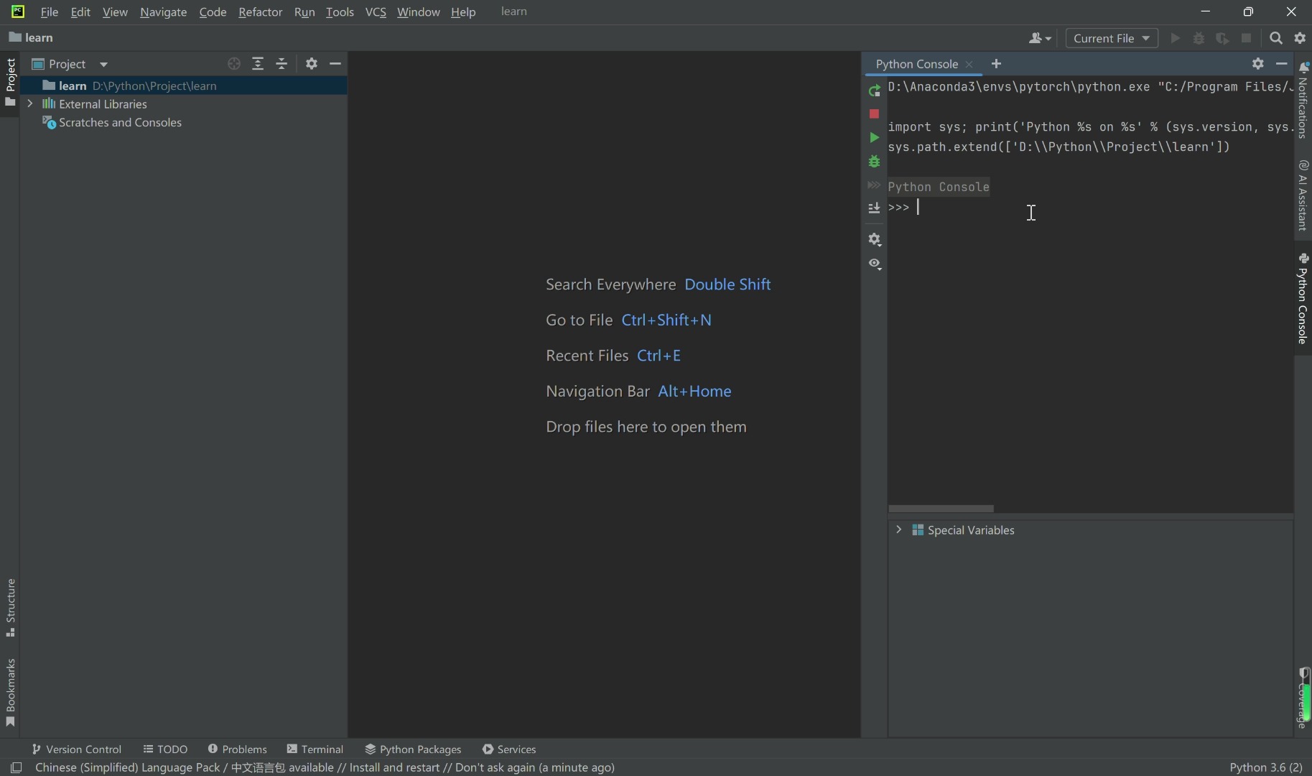Viewport: 1312px width, 776px height.
Task: Add a new console with plus button
Action: click(x=995, y=64)
